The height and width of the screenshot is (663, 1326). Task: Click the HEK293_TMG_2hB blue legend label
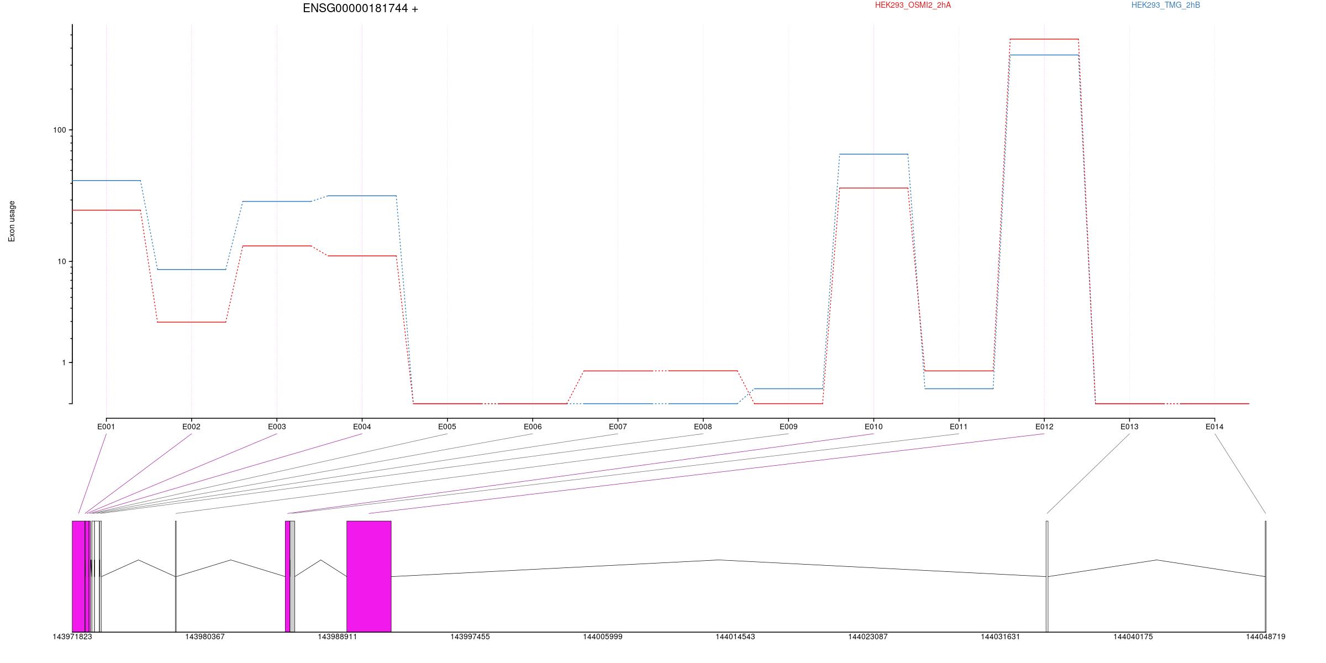tap(1166, 5)
